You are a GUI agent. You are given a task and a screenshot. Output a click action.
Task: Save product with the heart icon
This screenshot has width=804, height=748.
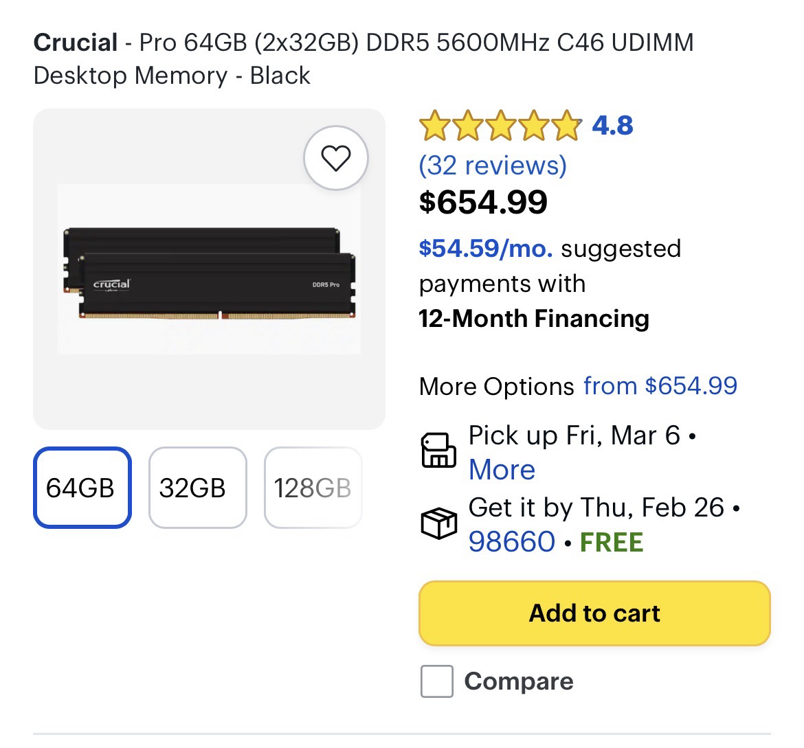336,159
